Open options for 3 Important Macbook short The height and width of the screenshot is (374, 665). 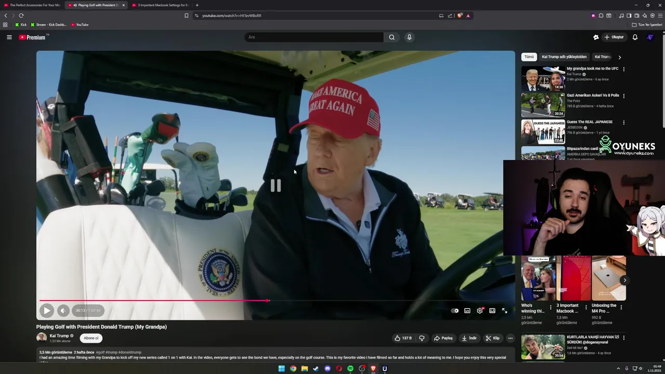(x=586, y=307)
